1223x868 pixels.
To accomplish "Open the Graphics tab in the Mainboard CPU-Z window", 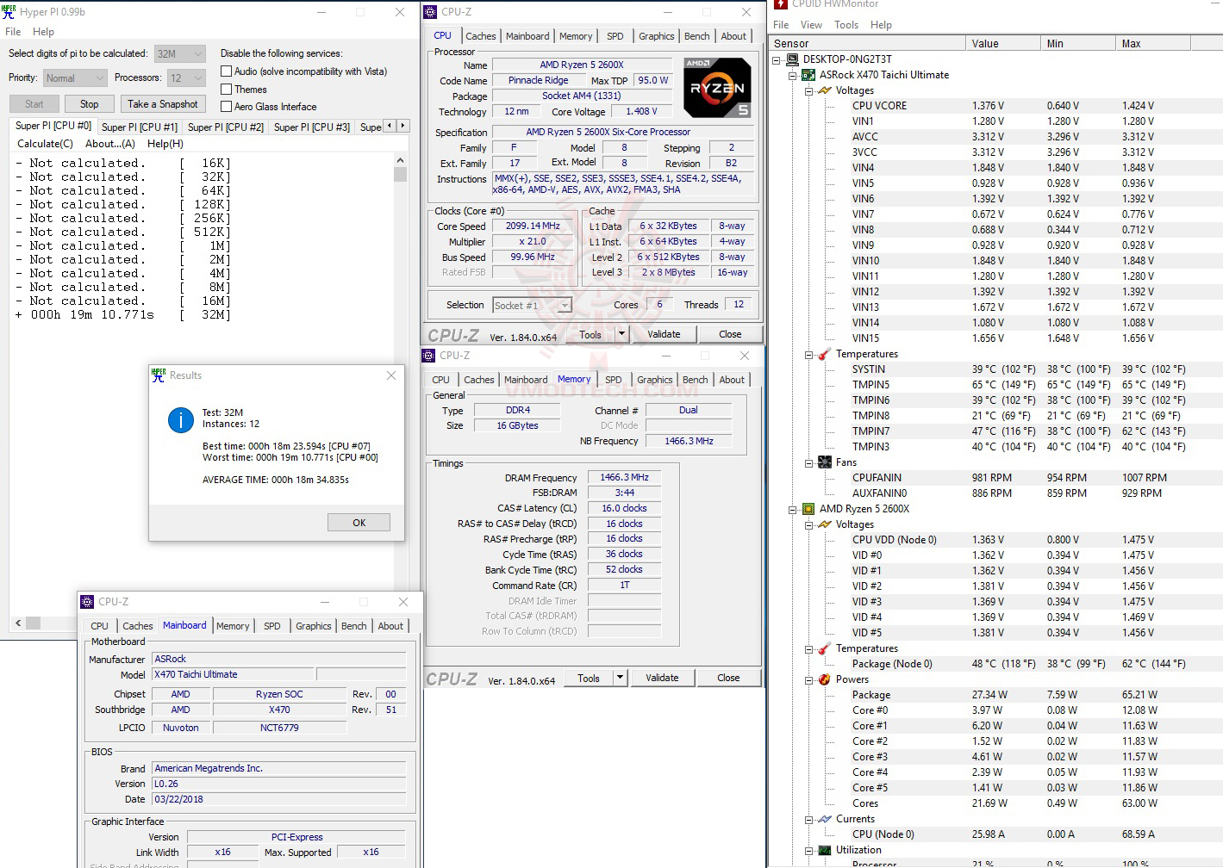I will tap(314, 626).
